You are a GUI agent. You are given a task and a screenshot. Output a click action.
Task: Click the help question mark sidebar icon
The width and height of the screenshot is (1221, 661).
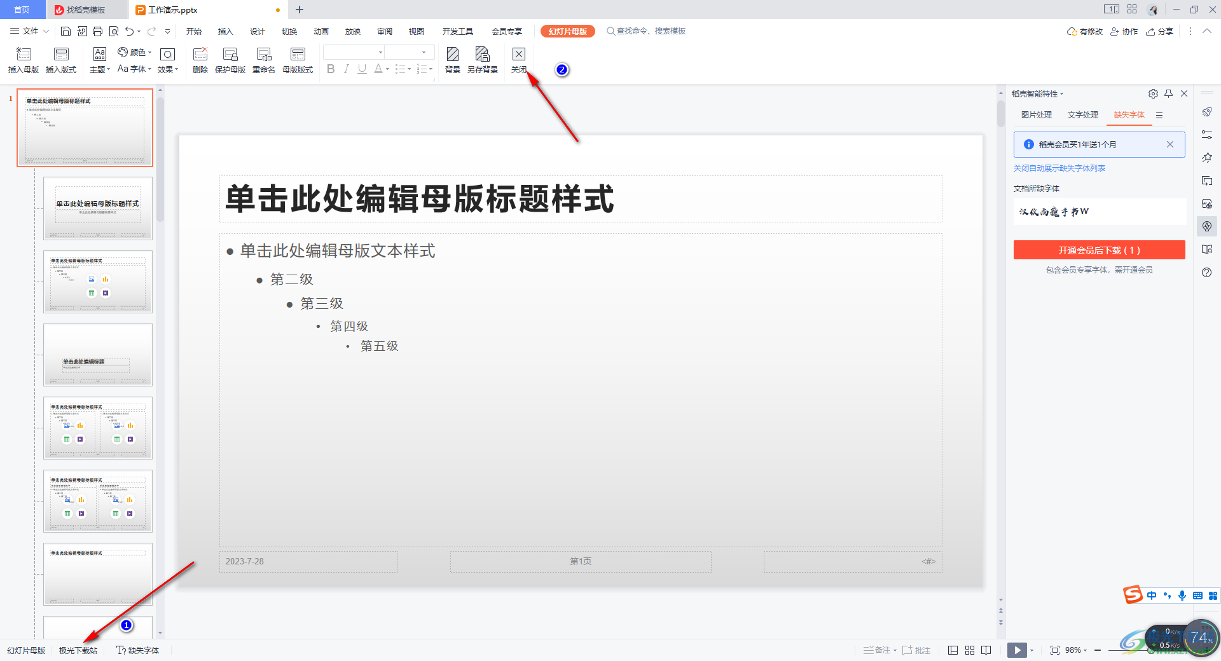(x=1207, y=272)
